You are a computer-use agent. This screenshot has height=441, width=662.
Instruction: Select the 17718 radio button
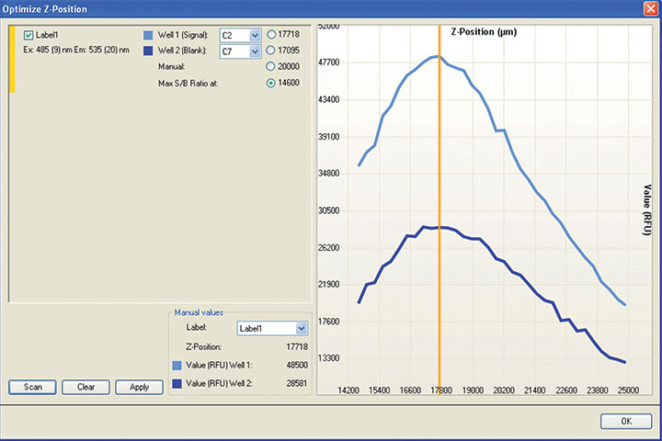pyautogui.click(x=271, y=35)
